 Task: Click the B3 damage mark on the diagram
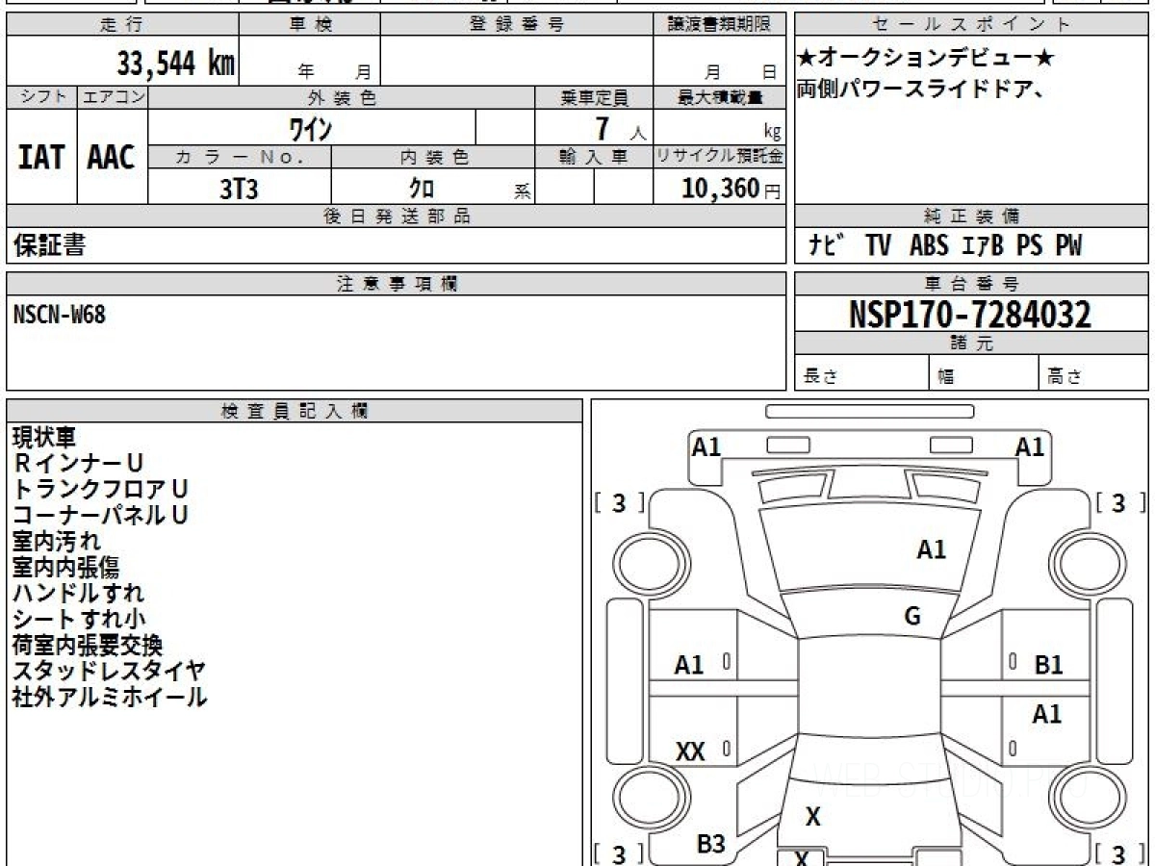click(x=711, y=845)
